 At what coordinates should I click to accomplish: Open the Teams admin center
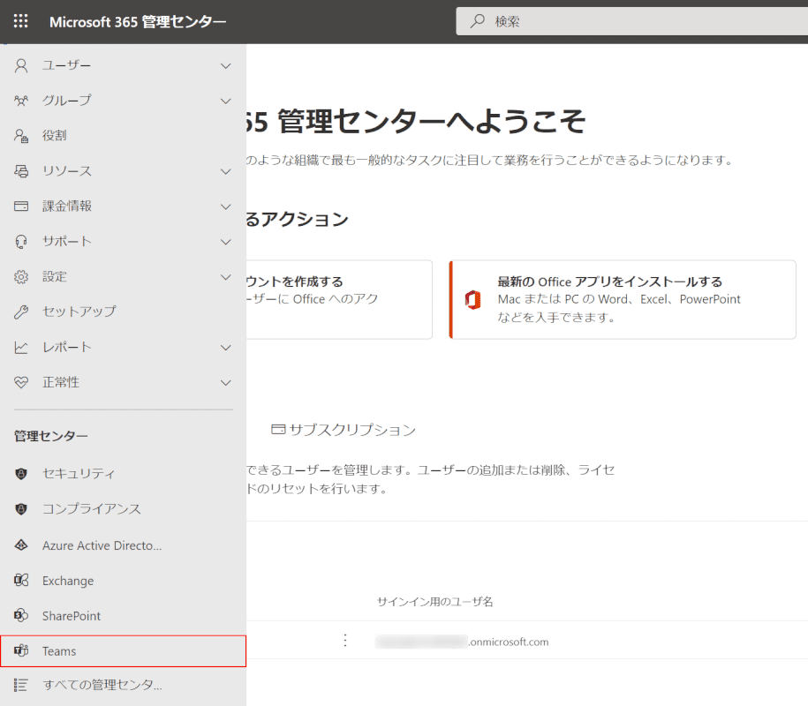click(123, 651)
